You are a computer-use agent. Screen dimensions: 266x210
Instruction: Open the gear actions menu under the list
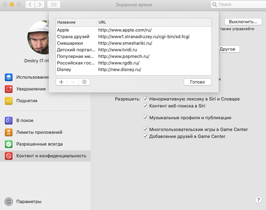[x=84, y=82]
